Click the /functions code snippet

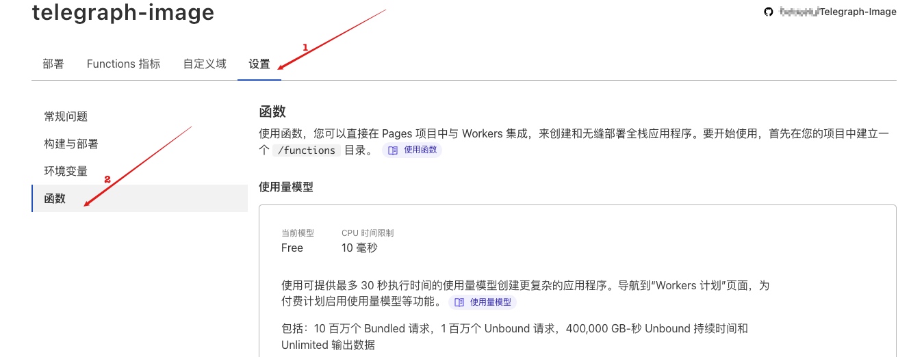click(305, 150)
